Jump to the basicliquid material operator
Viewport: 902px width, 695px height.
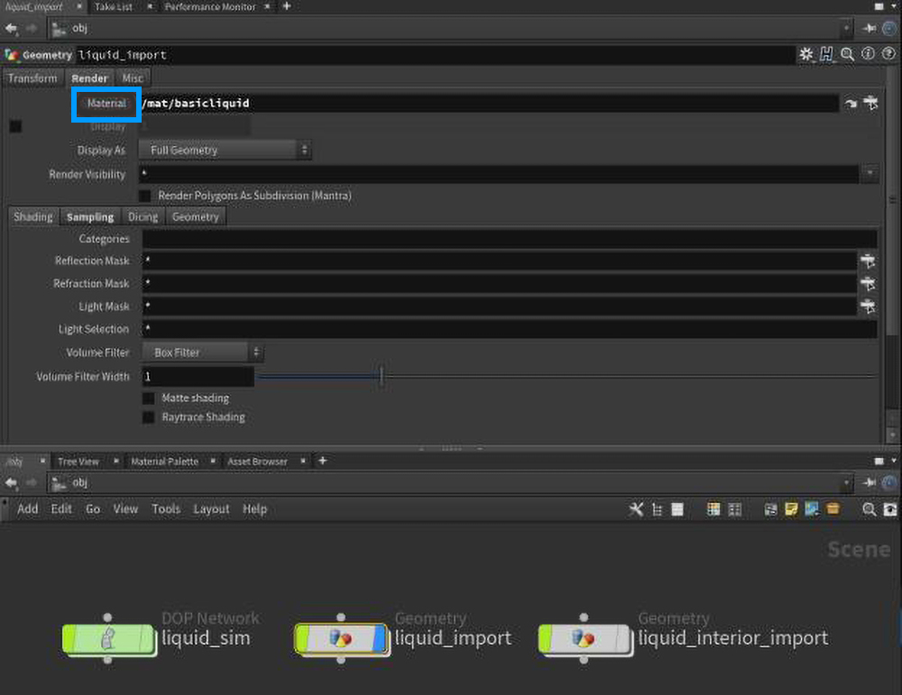coord(851,104)
